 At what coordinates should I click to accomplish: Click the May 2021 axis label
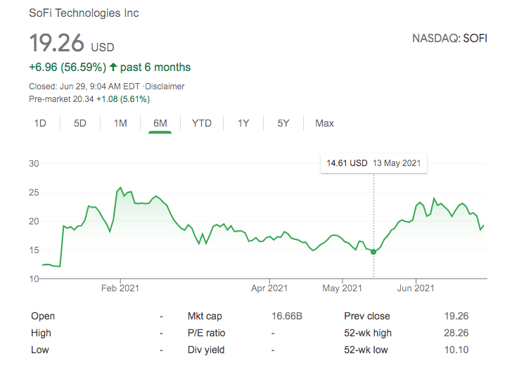(x=342, y=288)
